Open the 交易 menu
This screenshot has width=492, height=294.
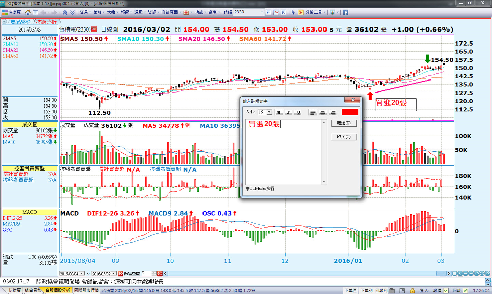[85, 12]
